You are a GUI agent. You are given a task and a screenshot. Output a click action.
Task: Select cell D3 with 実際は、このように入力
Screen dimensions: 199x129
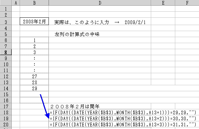100,22
